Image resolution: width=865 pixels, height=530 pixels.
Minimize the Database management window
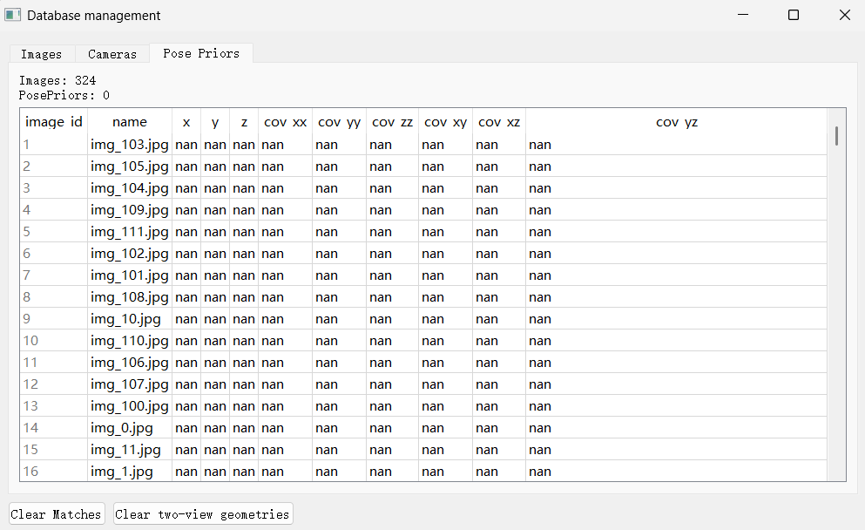743,16
